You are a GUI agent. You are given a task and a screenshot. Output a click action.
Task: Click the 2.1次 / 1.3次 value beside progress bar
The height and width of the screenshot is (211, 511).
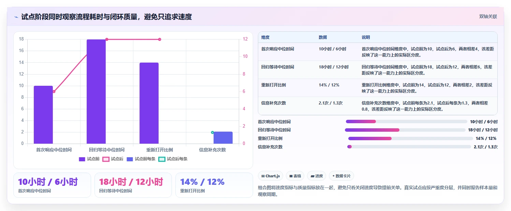pyautogui.click(x=486, y=147)
